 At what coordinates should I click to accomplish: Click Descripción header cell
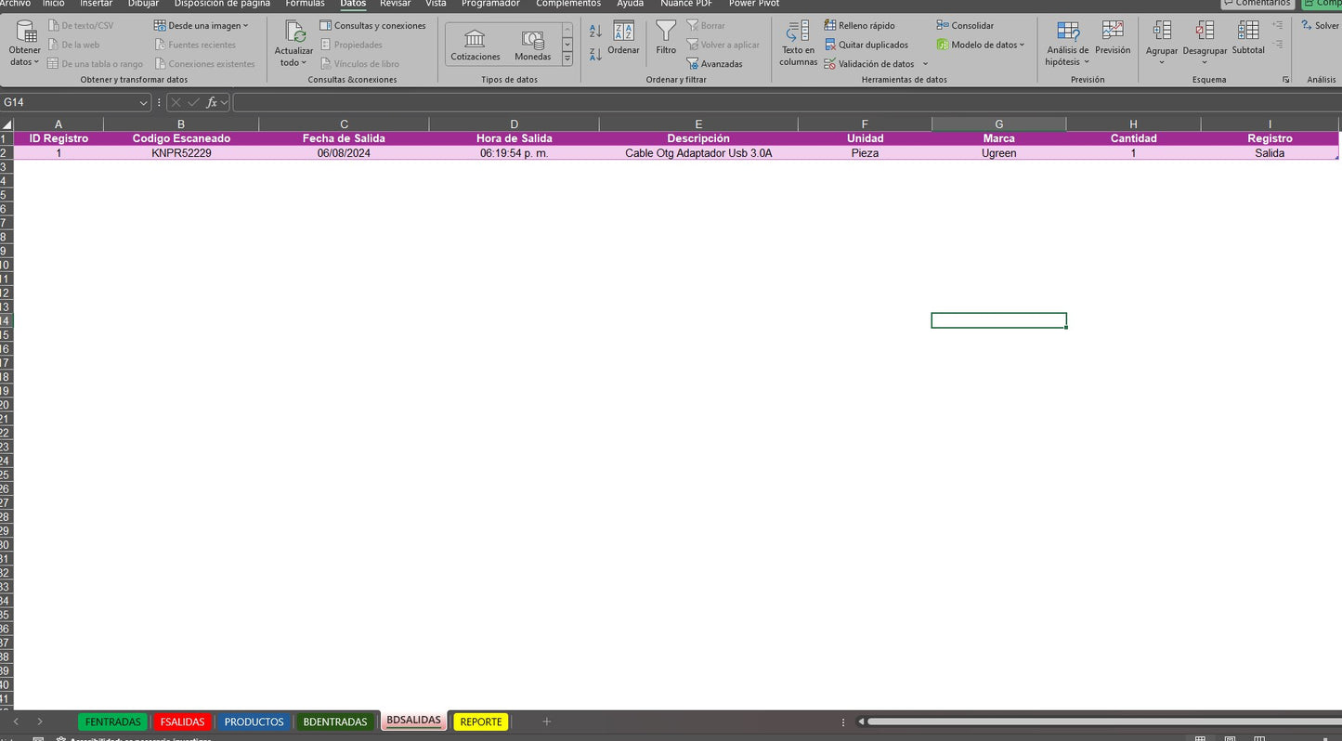pos(698,138)
